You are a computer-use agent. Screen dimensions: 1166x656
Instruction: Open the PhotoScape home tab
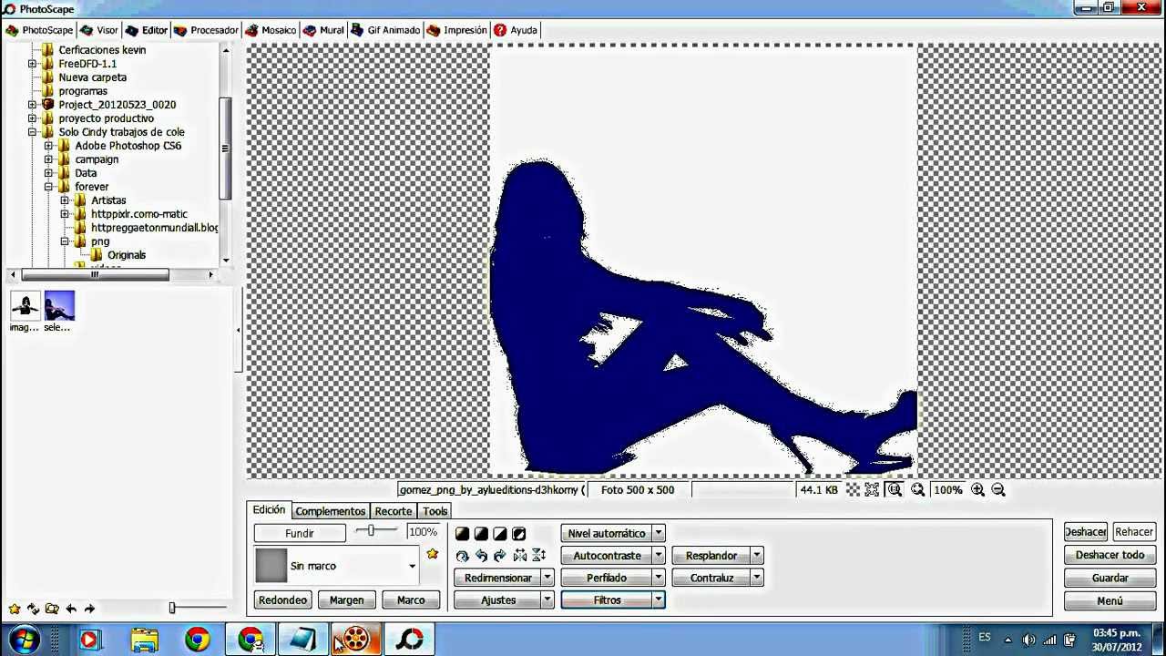(38, 30)
